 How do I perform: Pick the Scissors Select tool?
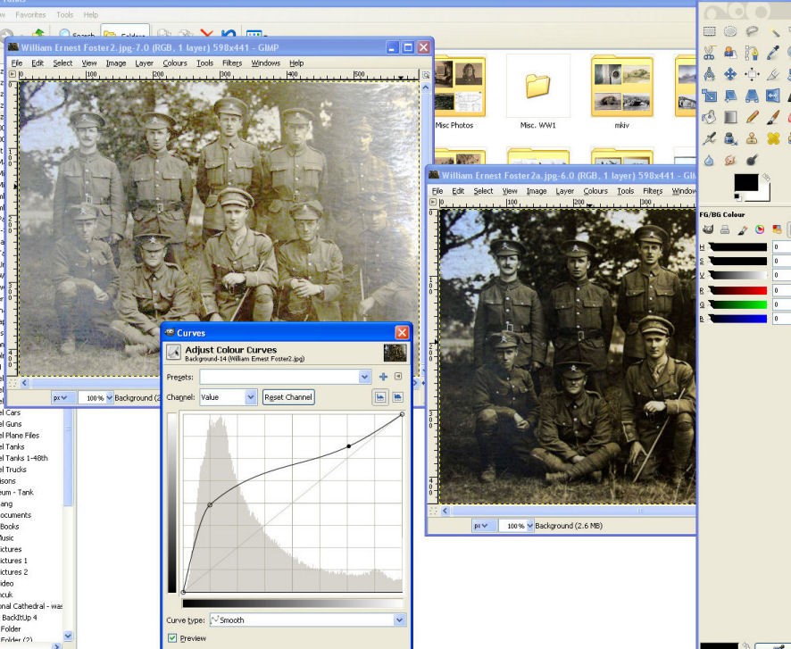pyautogui.click(x=711, y=53)
